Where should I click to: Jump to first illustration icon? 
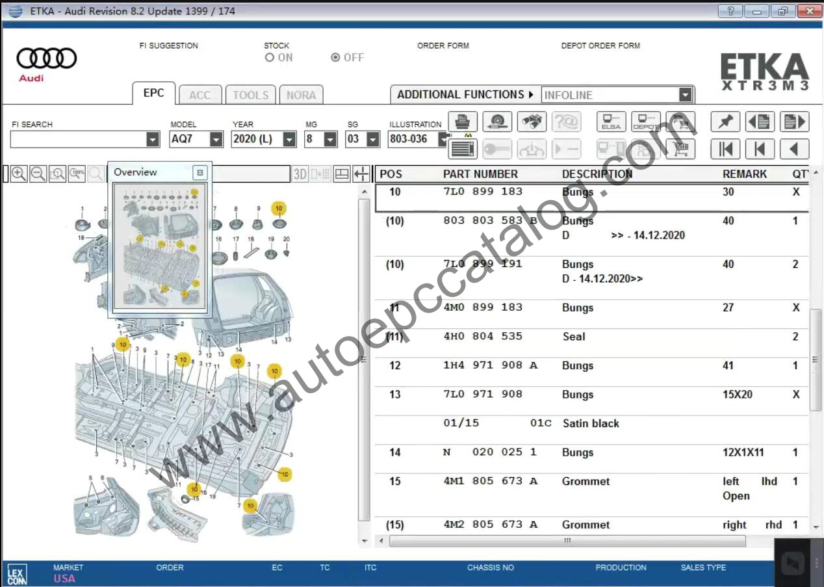[x=725, y=149]
